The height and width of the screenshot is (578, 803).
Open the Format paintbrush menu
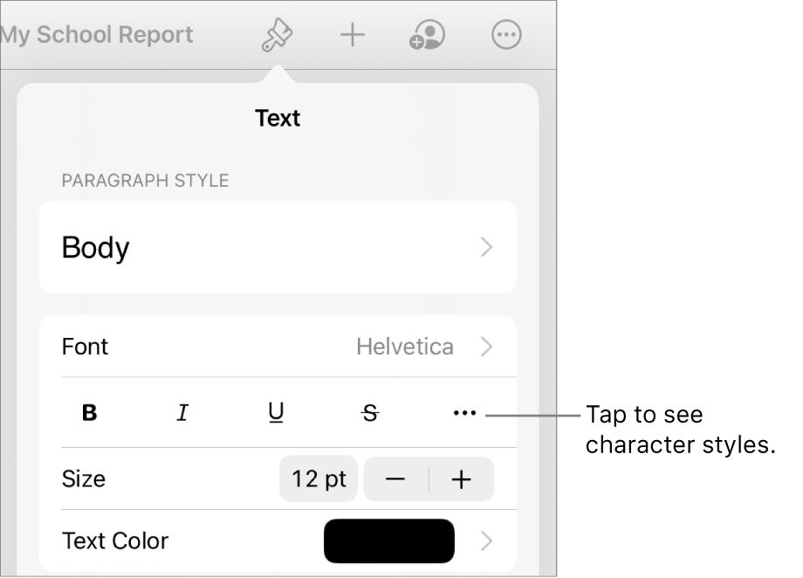pos(276,35)
